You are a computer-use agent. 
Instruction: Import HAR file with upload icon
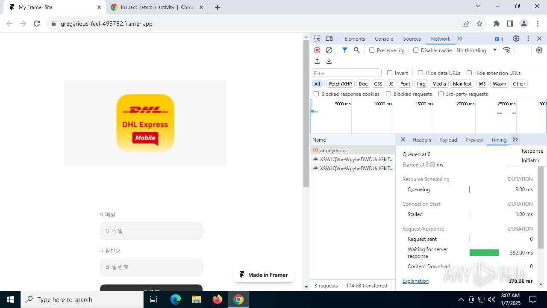[317, 61]
